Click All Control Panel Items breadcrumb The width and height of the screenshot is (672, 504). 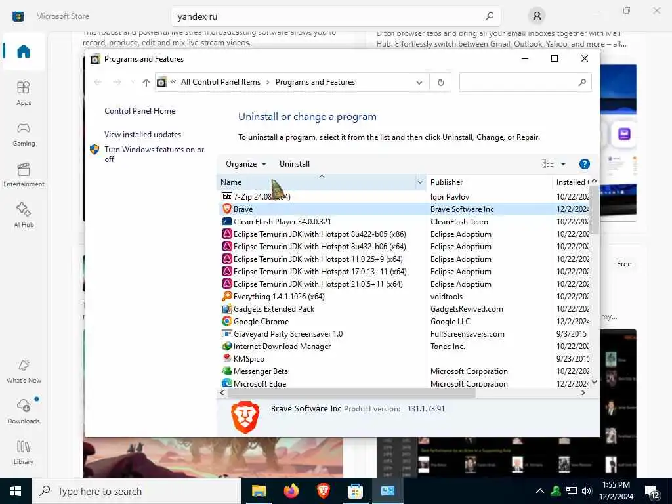[220, 82]
